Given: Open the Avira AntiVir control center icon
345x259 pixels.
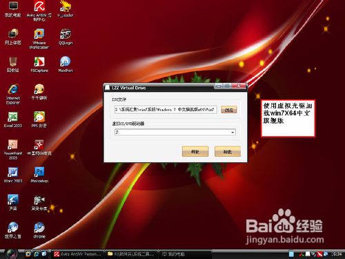Looking at the screenshot, I should [x=39, y=10].
